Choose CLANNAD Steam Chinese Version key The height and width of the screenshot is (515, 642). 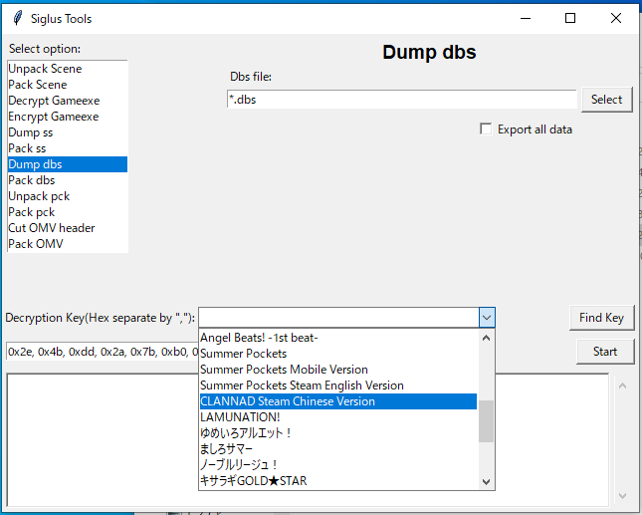coord(338,401)
